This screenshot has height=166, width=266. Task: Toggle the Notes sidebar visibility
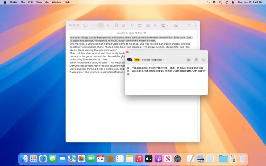click(x=85, y=25)
